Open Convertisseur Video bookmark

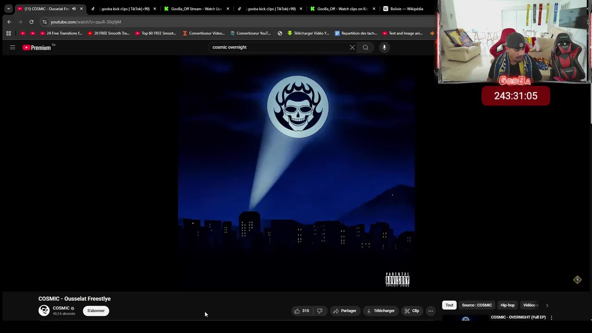203,33
